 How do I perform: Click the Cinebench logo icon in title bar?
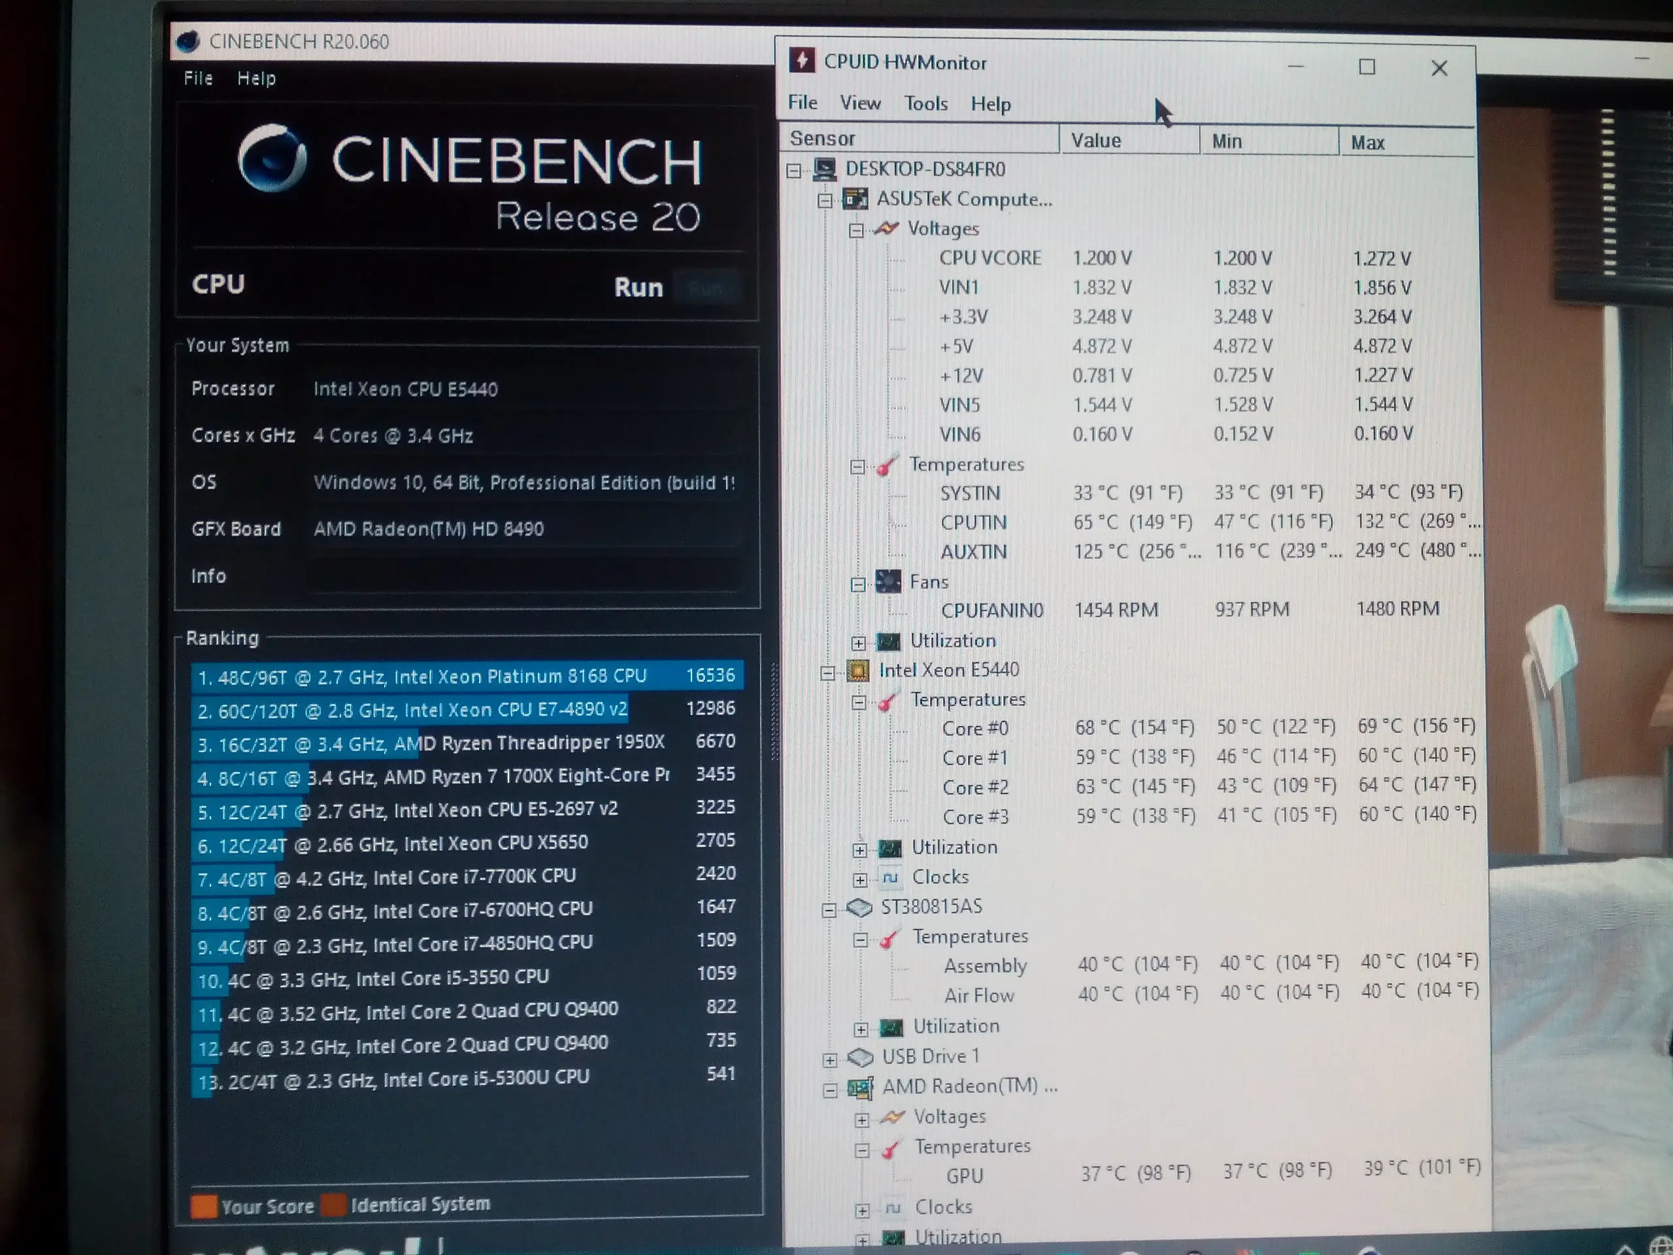(188, 41)
